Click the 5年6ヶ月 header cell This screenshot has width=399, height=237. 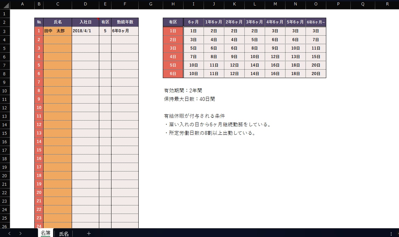click(x=295, y=22)
